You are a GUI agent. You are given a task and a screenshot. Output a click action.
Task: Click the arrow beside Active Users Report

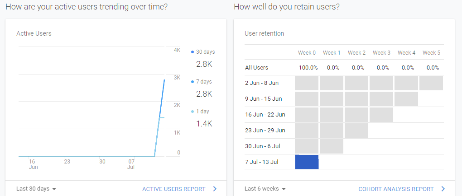tap(215, 189)
